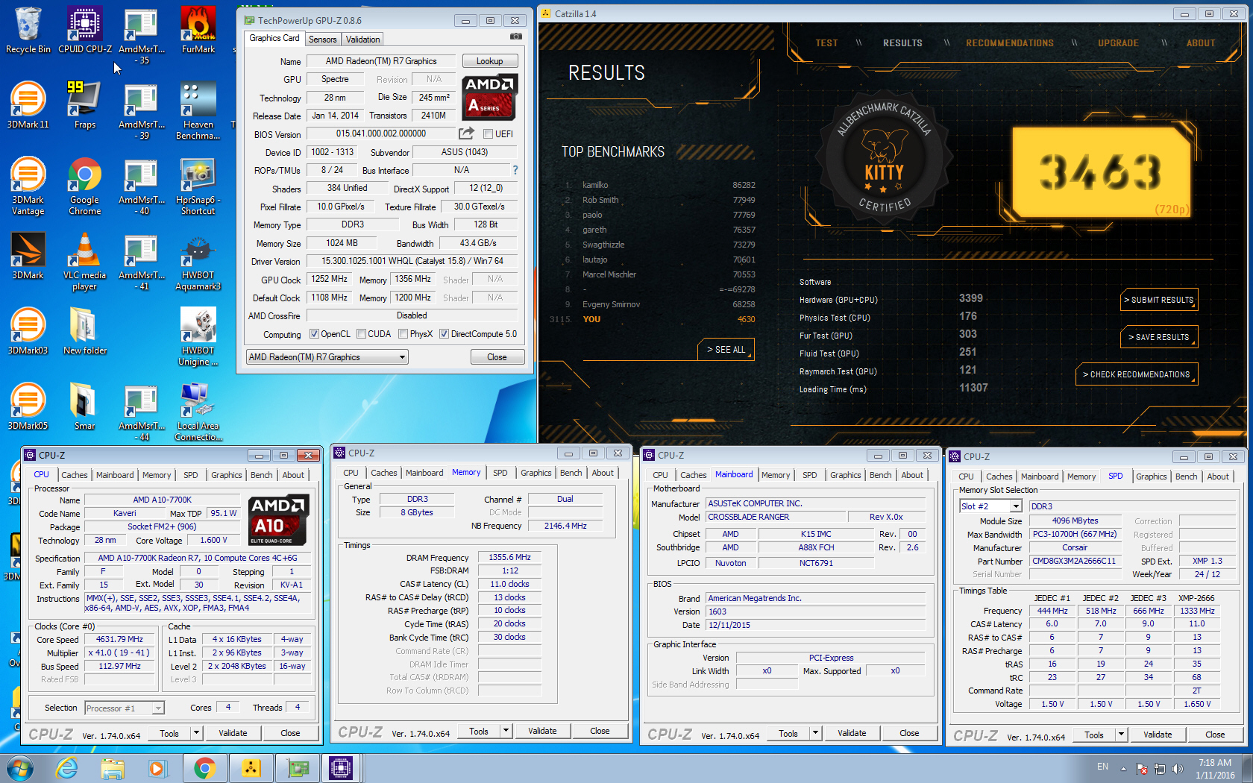Viewport: 1253px width, 783px height.
Task: Click the Hardware (GPU+CPU) score 3399
Action: [x=971, y=298]
